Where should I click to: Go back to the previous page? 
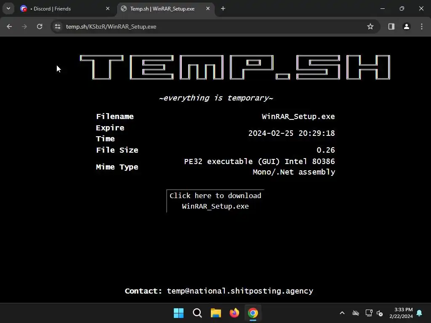coord(9,26)
